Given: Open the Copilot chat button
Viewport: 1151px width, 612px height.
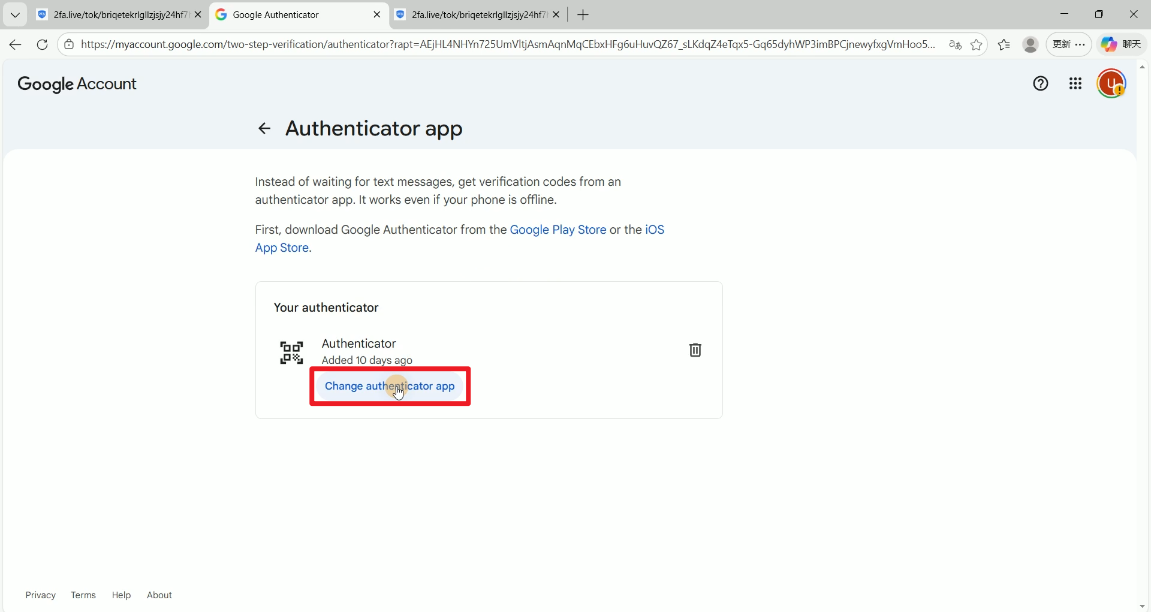Looking at the screenshot, I should point(1122,45).
